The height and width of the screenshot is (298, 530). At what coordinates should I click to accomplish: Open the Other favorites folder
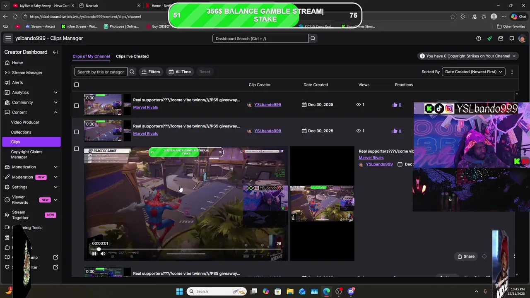click(x=510, y=26)
